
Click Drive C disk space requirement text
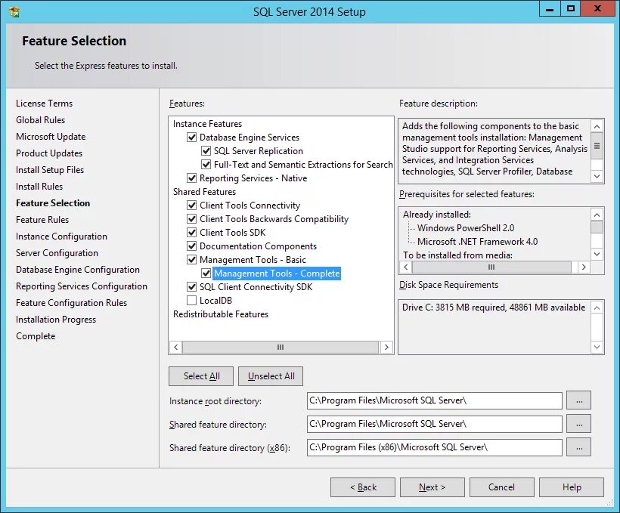point(494,307)
